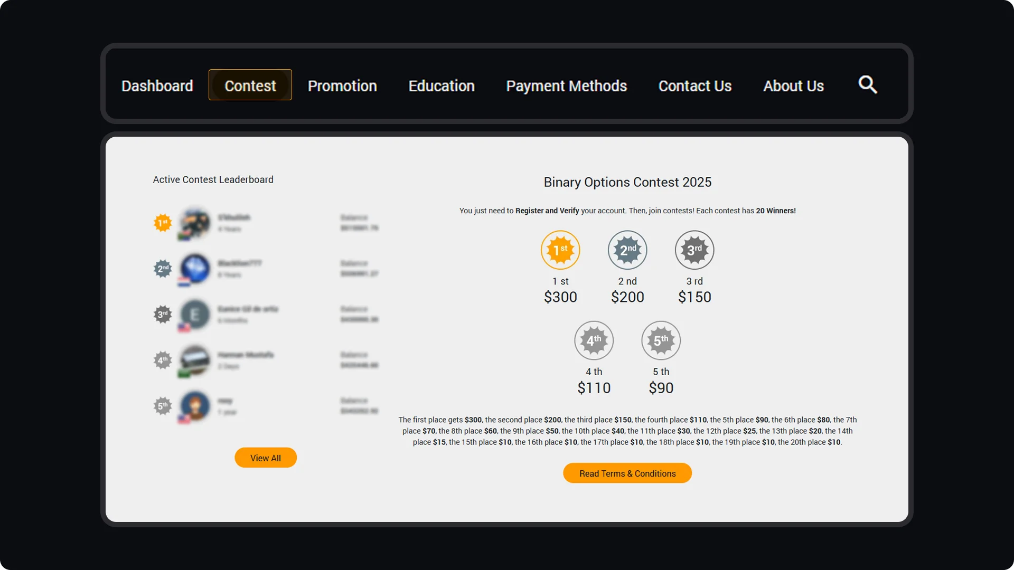The height and width of the screenshot is (570, 1014).
Task: Click the leaderboard 5th rank badge
Action: point(163,406)
